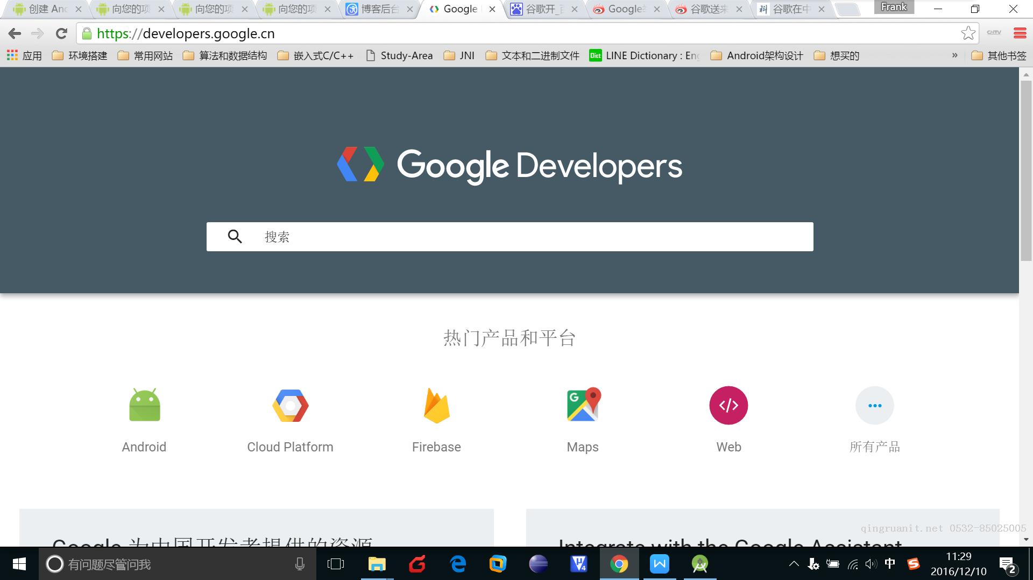This screenshot has height=580, width=1033.
Task: Click the page vertical scrollbar thumb
Action: [1026, 171]
